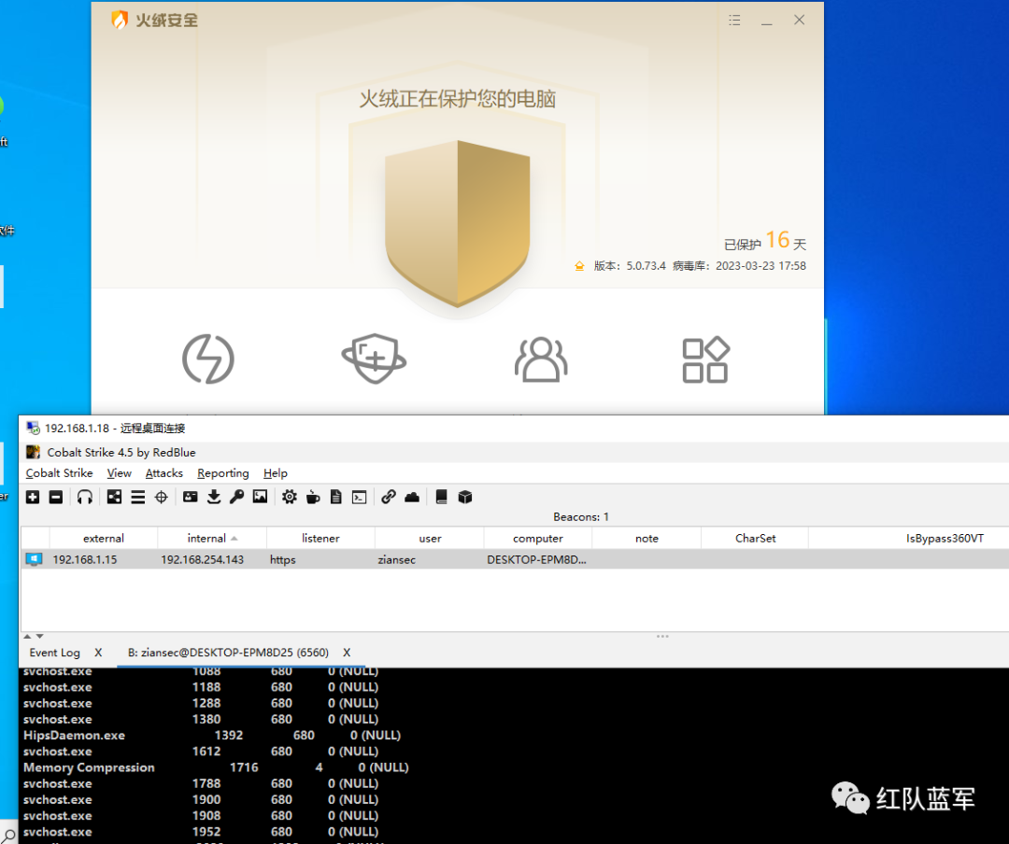Open Huorong hamburger menu icon
This screenshot has height=844, width=1009.
pos(734,21)
